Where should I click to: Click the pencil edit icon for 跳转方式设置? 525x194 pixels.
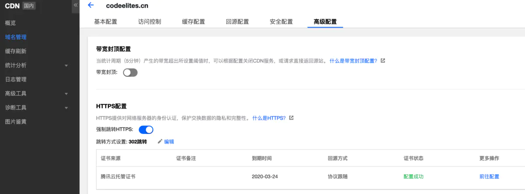(x=160, y=141)
